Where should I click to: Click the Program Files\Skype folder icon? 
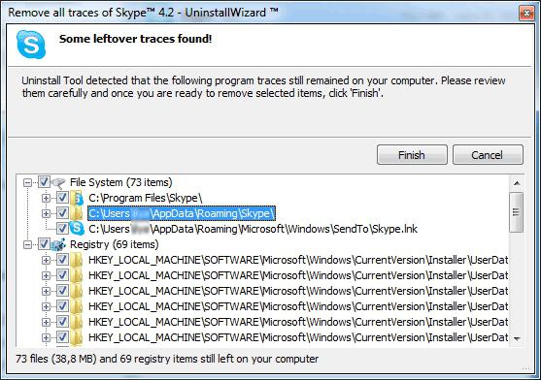(77, 198)
